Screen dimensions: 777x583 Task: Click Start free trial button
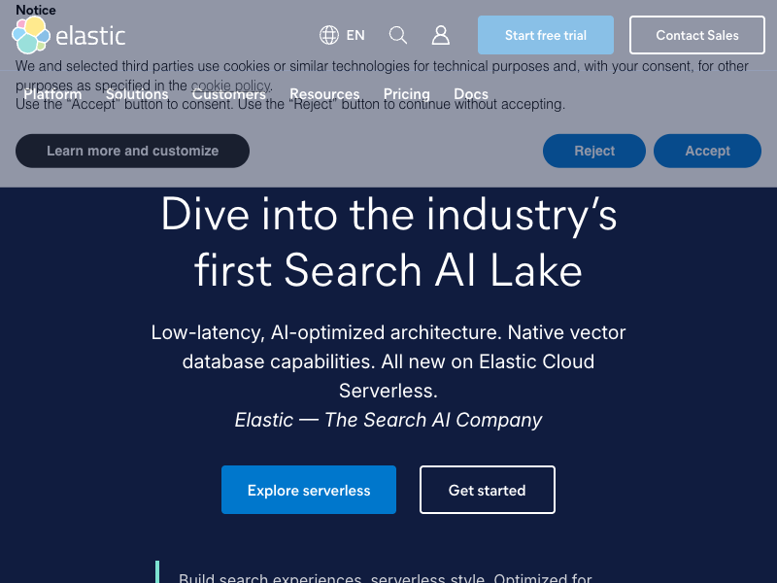coord(546,35)
